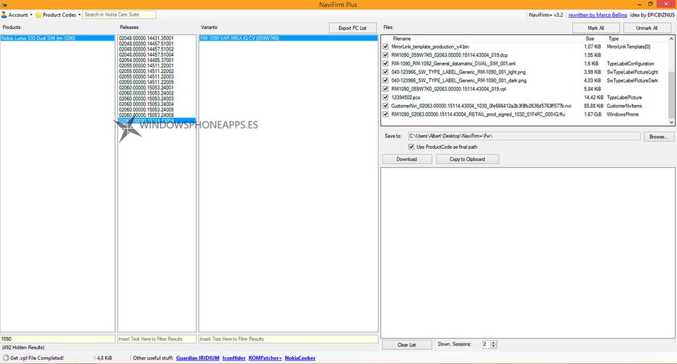This screenshot has height=364, width=677.
Task: Disable Use ProductCode as final path
Action: point(412,147)
